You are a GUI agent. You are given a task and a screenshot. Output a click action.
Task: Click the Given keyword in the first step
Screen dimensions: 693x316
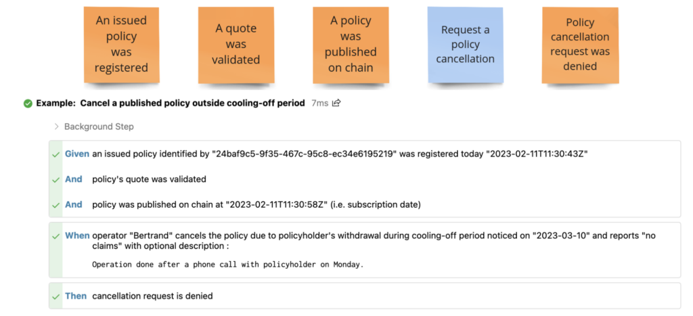(x=76, y=154)
